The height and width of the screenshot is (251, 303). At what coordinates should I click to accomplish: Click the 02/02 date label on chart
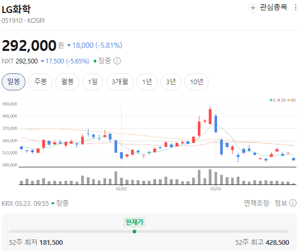121,189
